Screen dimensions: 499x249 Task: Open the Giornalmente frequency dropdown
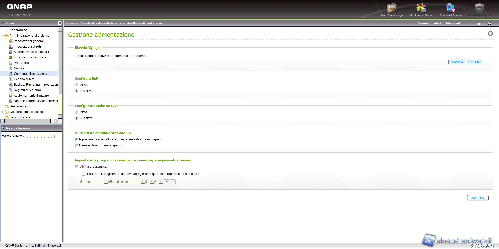pos(142,182)
